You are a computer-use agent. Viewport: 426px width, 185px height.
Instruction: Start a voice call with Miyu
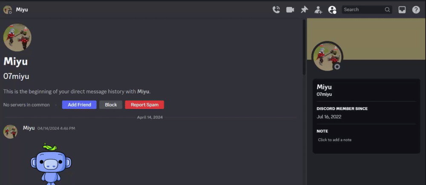click(276, 10)
